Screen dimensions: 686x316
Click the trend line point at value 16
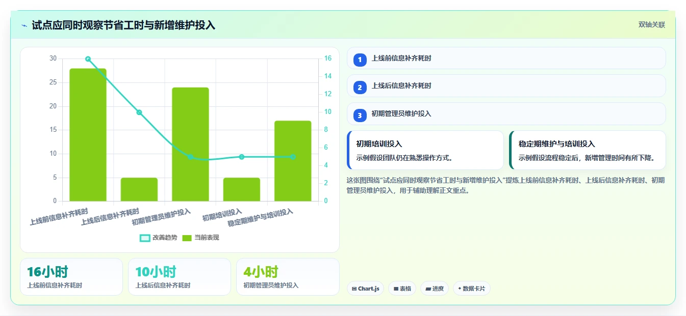[88, 59]
